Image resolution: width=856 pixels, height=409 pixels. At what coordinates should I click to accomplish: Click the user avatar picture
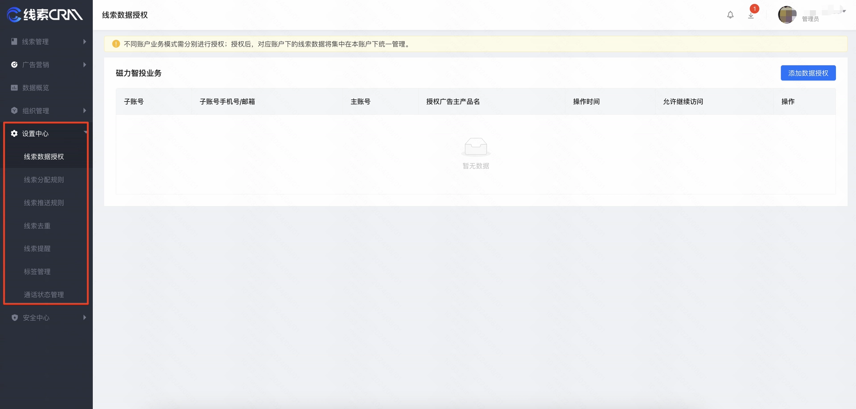[x=787, y=15]
